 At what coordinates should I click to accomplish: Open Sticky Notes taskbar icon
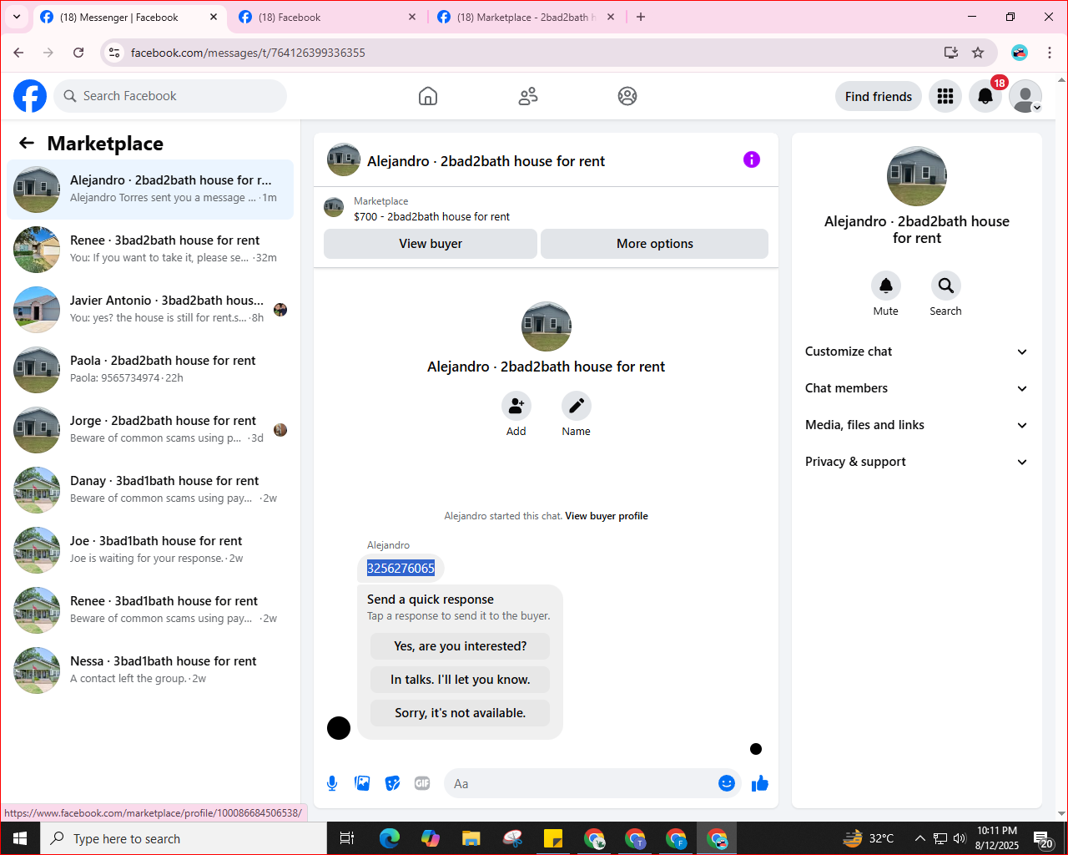point(553,838)
